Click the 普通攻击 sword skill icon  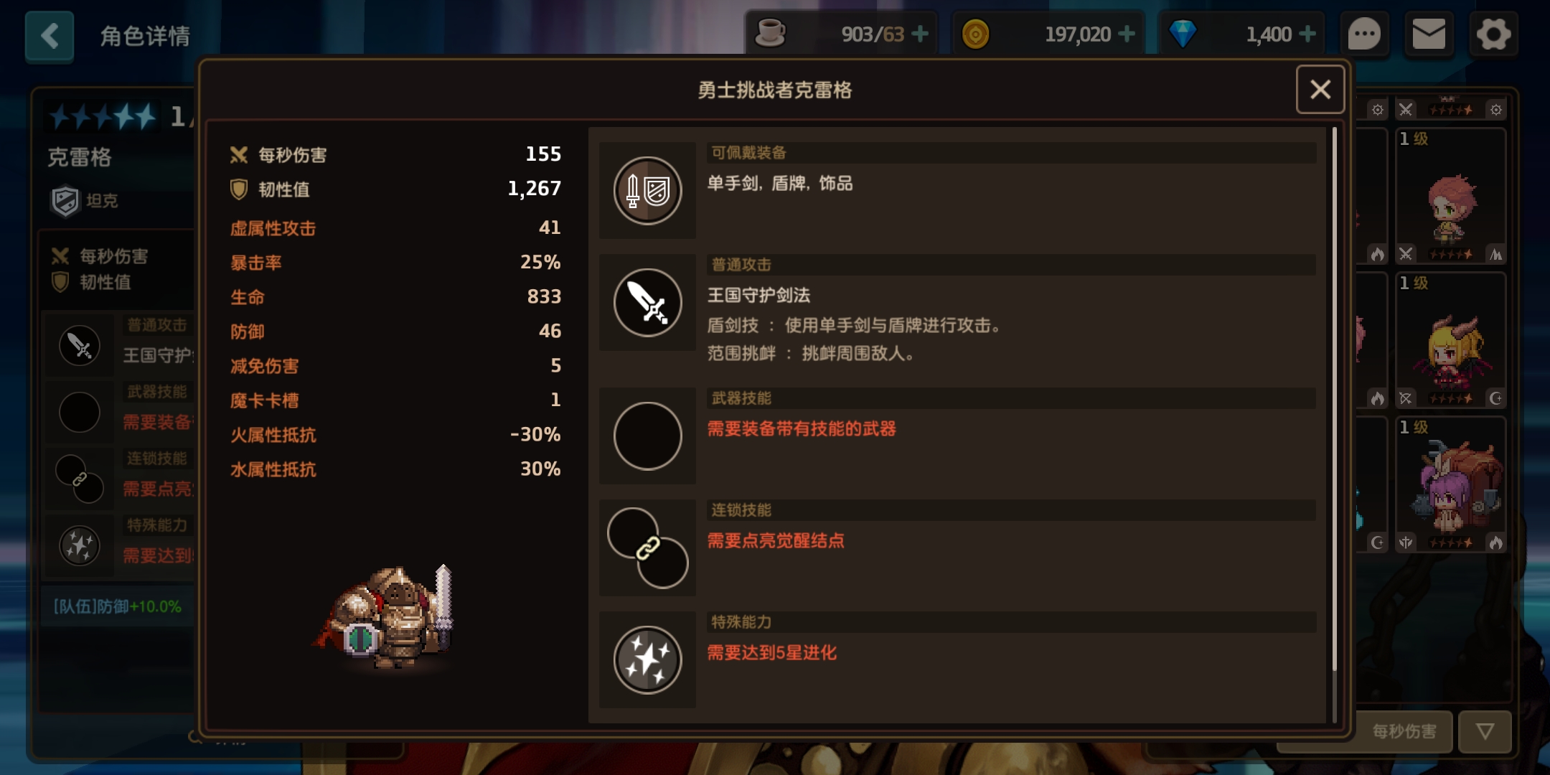coord(647,302)
